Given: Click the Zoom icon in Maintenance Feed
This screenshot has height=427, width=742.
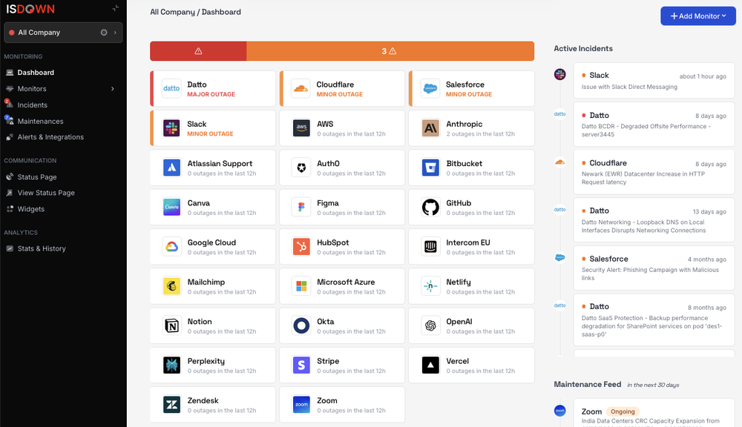Looking at the screenshot, I should 559,409.
